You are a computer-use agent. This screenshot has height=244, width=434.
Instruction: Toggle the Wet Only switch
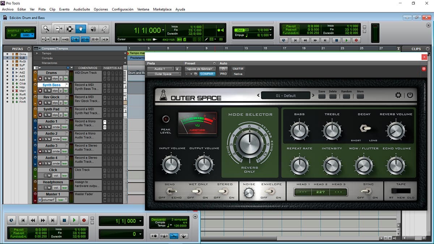point(197,192)
